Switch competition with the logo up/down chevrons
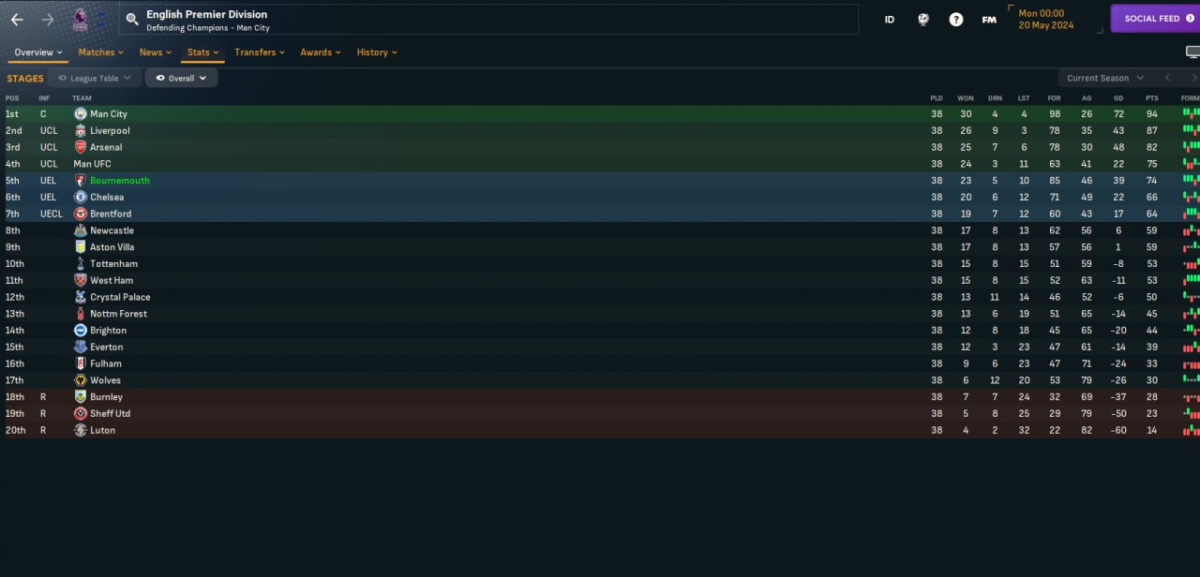This screenshot has height=577, width=1200. (101, 20)
